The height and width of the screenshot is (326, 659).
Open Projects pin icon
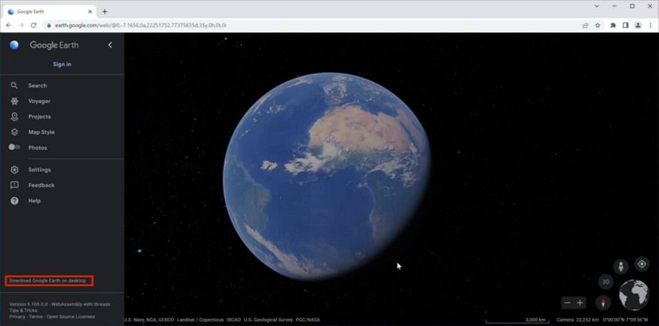click(x=14, y=116)
